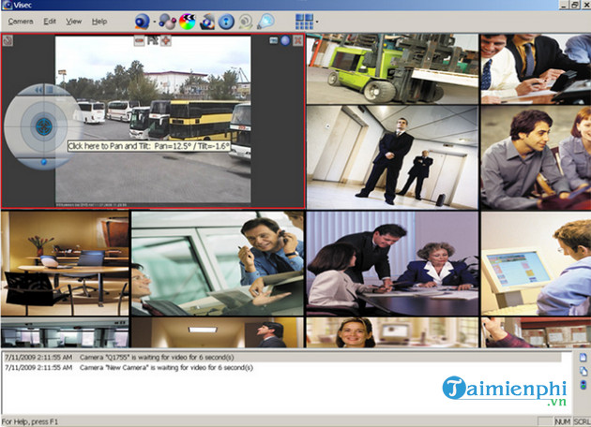
Task: Open the color wheel clapperboard tool
Action: coord(188,20)
